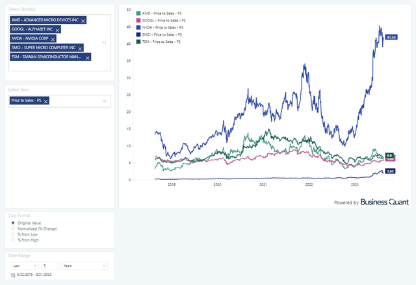Viewport: 416px width, 285px height.
Task: Choose the % from High option
Action: pyautogui.click(x=13, y=240)
